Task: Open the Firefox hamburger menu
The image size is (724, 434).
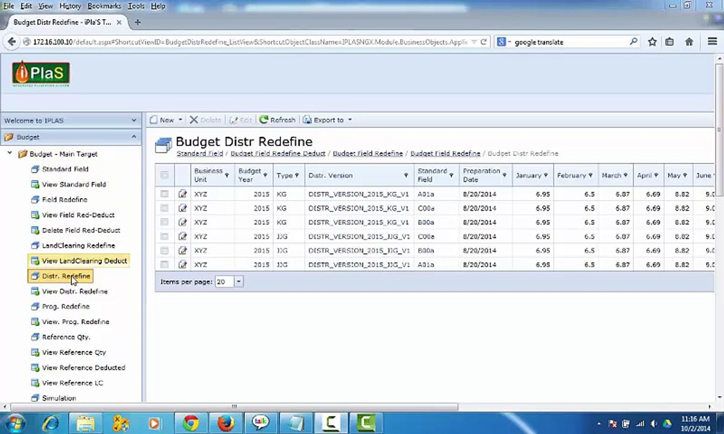Action: coord(712,42)
